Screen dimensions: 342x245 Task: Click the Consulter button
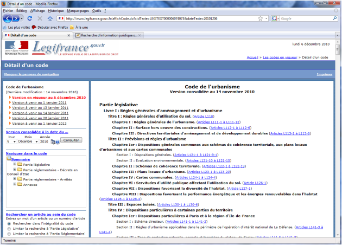(71, 140)
